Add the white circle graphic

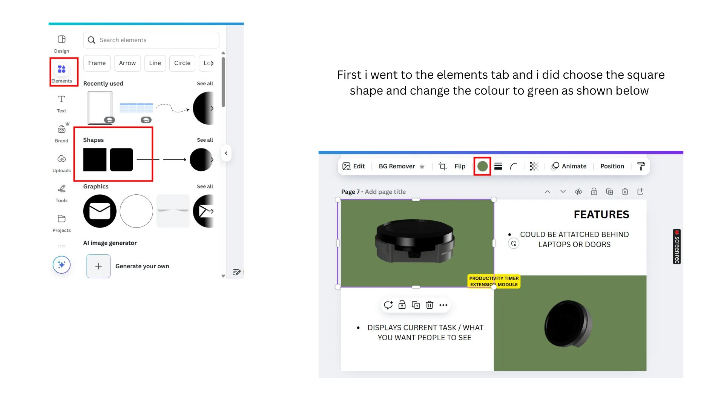[x=136, y=211]
